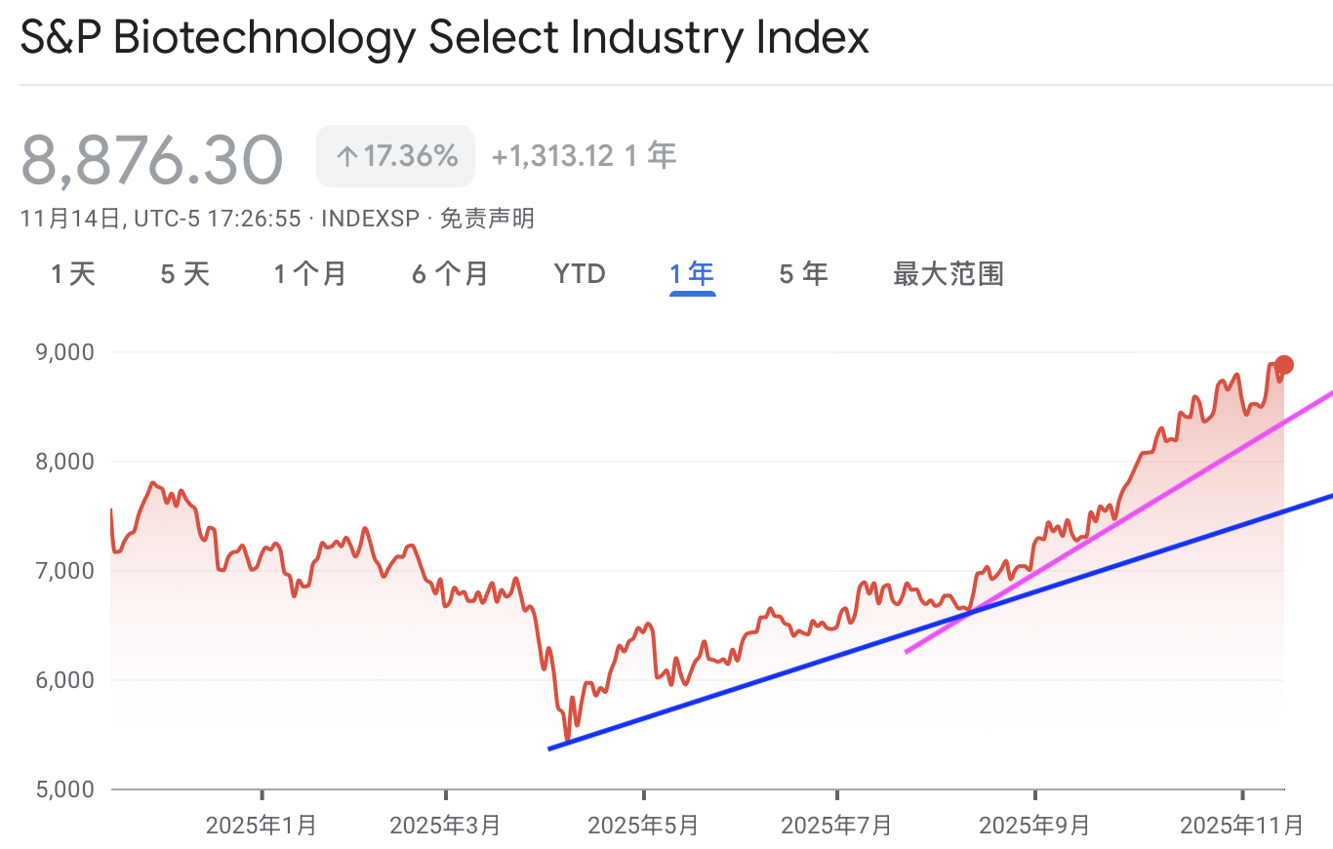Image resolution: width=1333 pixels, height=849 pixels.
Task: Show the 1个月 chart range
Action: click(310, 274)
